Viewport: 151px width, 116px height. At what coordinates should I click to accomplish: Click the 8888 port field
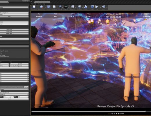click(14, 15)
